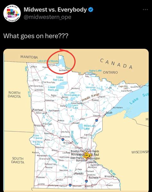This screenshot has width=152, height=192.
Task: Open the @midwestern_ope handle link
Action: (x=47, y=17)
